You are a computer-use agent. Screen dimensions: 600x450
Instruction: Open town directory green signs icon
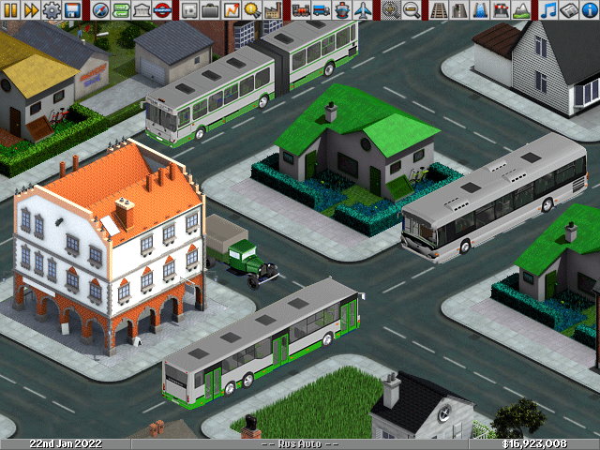pyautogui.click(x=121, y=10)
